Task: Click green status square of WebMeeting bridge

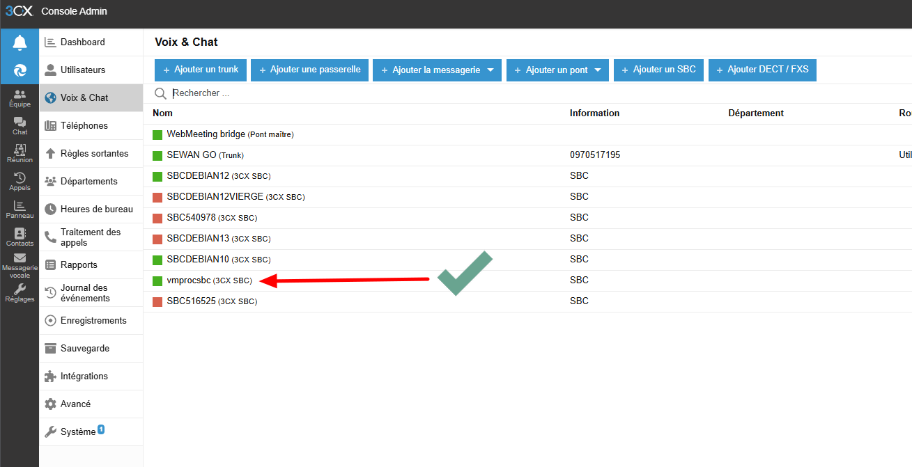Action: pos(157,134)
